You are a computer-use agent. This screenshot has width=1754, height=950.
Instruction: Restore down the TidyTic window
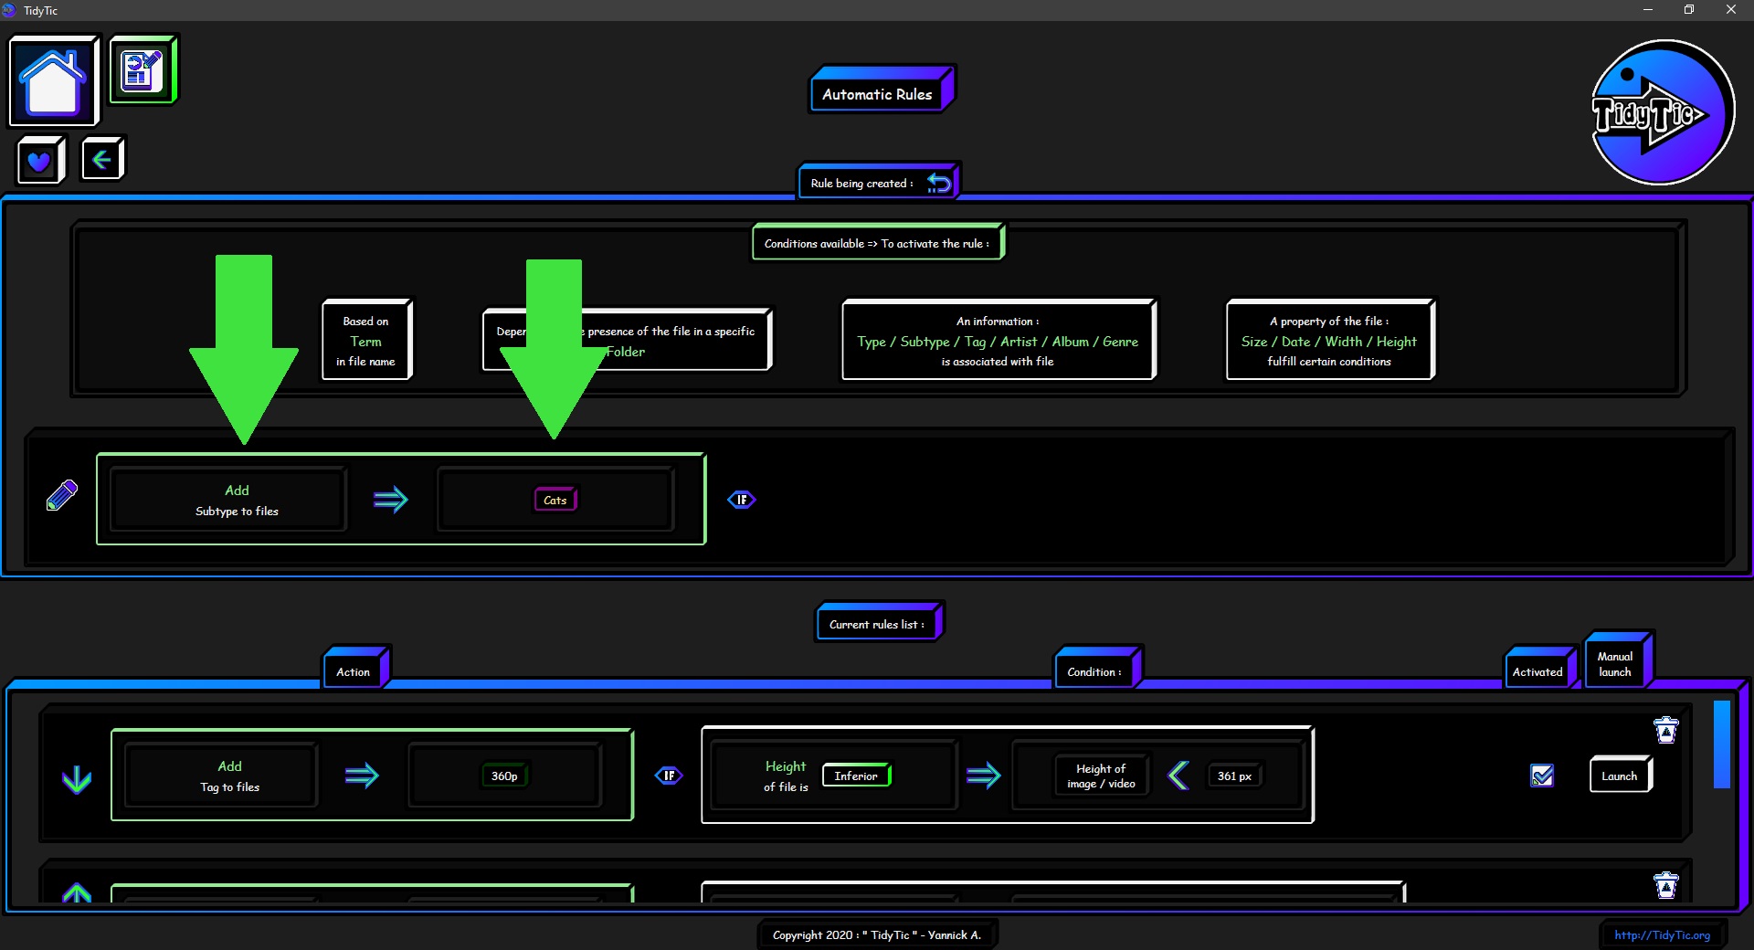coord(1689,10)
